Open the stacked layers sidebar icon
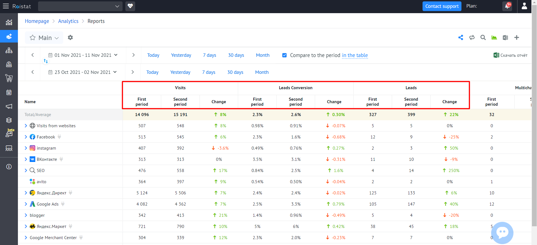This screenshot has height=245, width=537. [9, 120]
